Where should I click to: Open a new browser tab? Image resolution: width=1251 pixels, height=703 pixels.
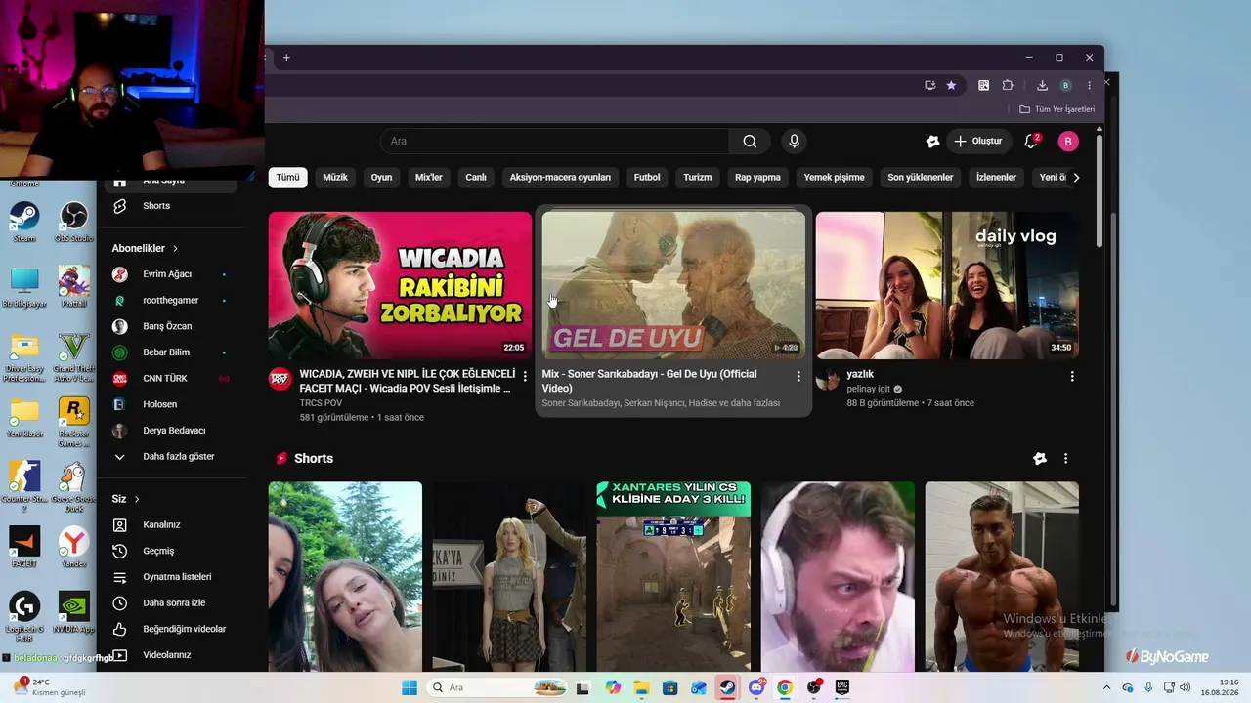pos(286,58)
